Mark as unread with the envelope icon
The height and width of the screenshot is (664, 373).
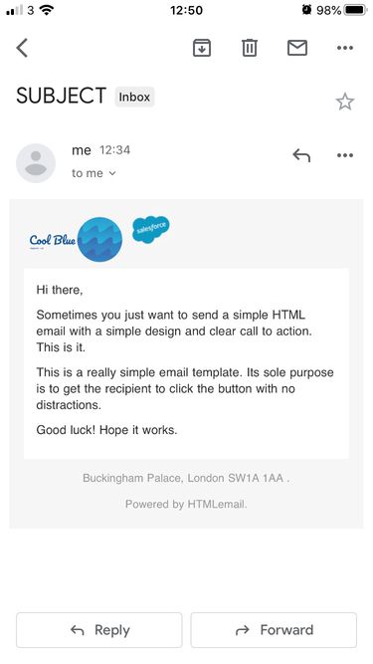tap(297, 48)
